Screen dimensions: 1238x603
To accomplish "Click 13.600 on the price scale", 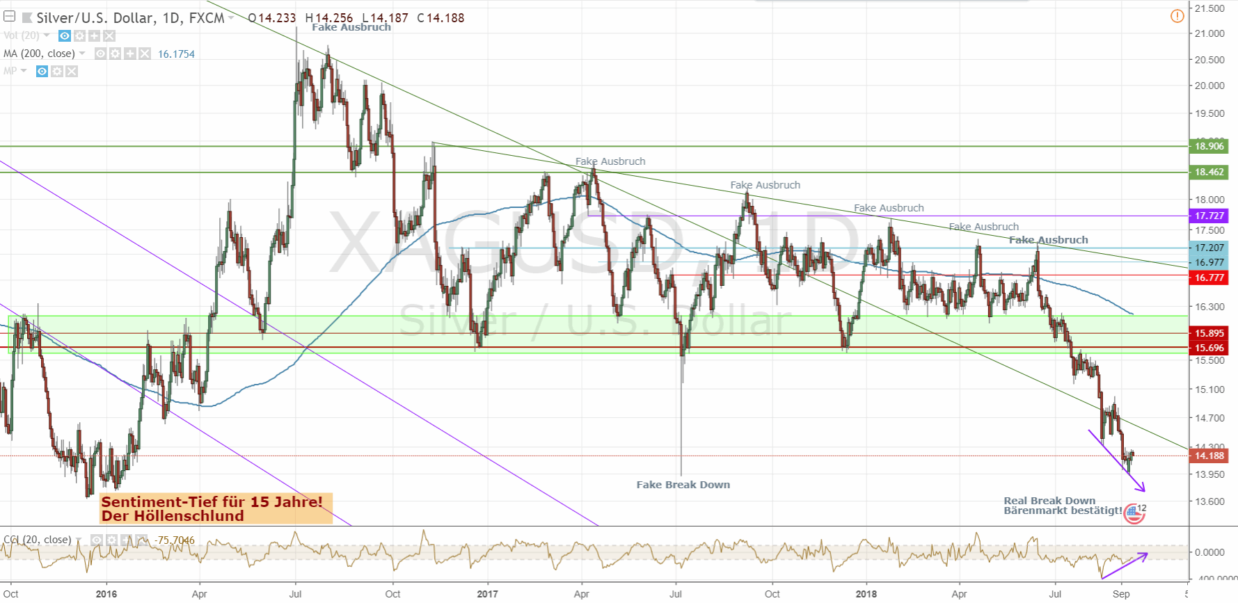I will tap(1209, 501).
